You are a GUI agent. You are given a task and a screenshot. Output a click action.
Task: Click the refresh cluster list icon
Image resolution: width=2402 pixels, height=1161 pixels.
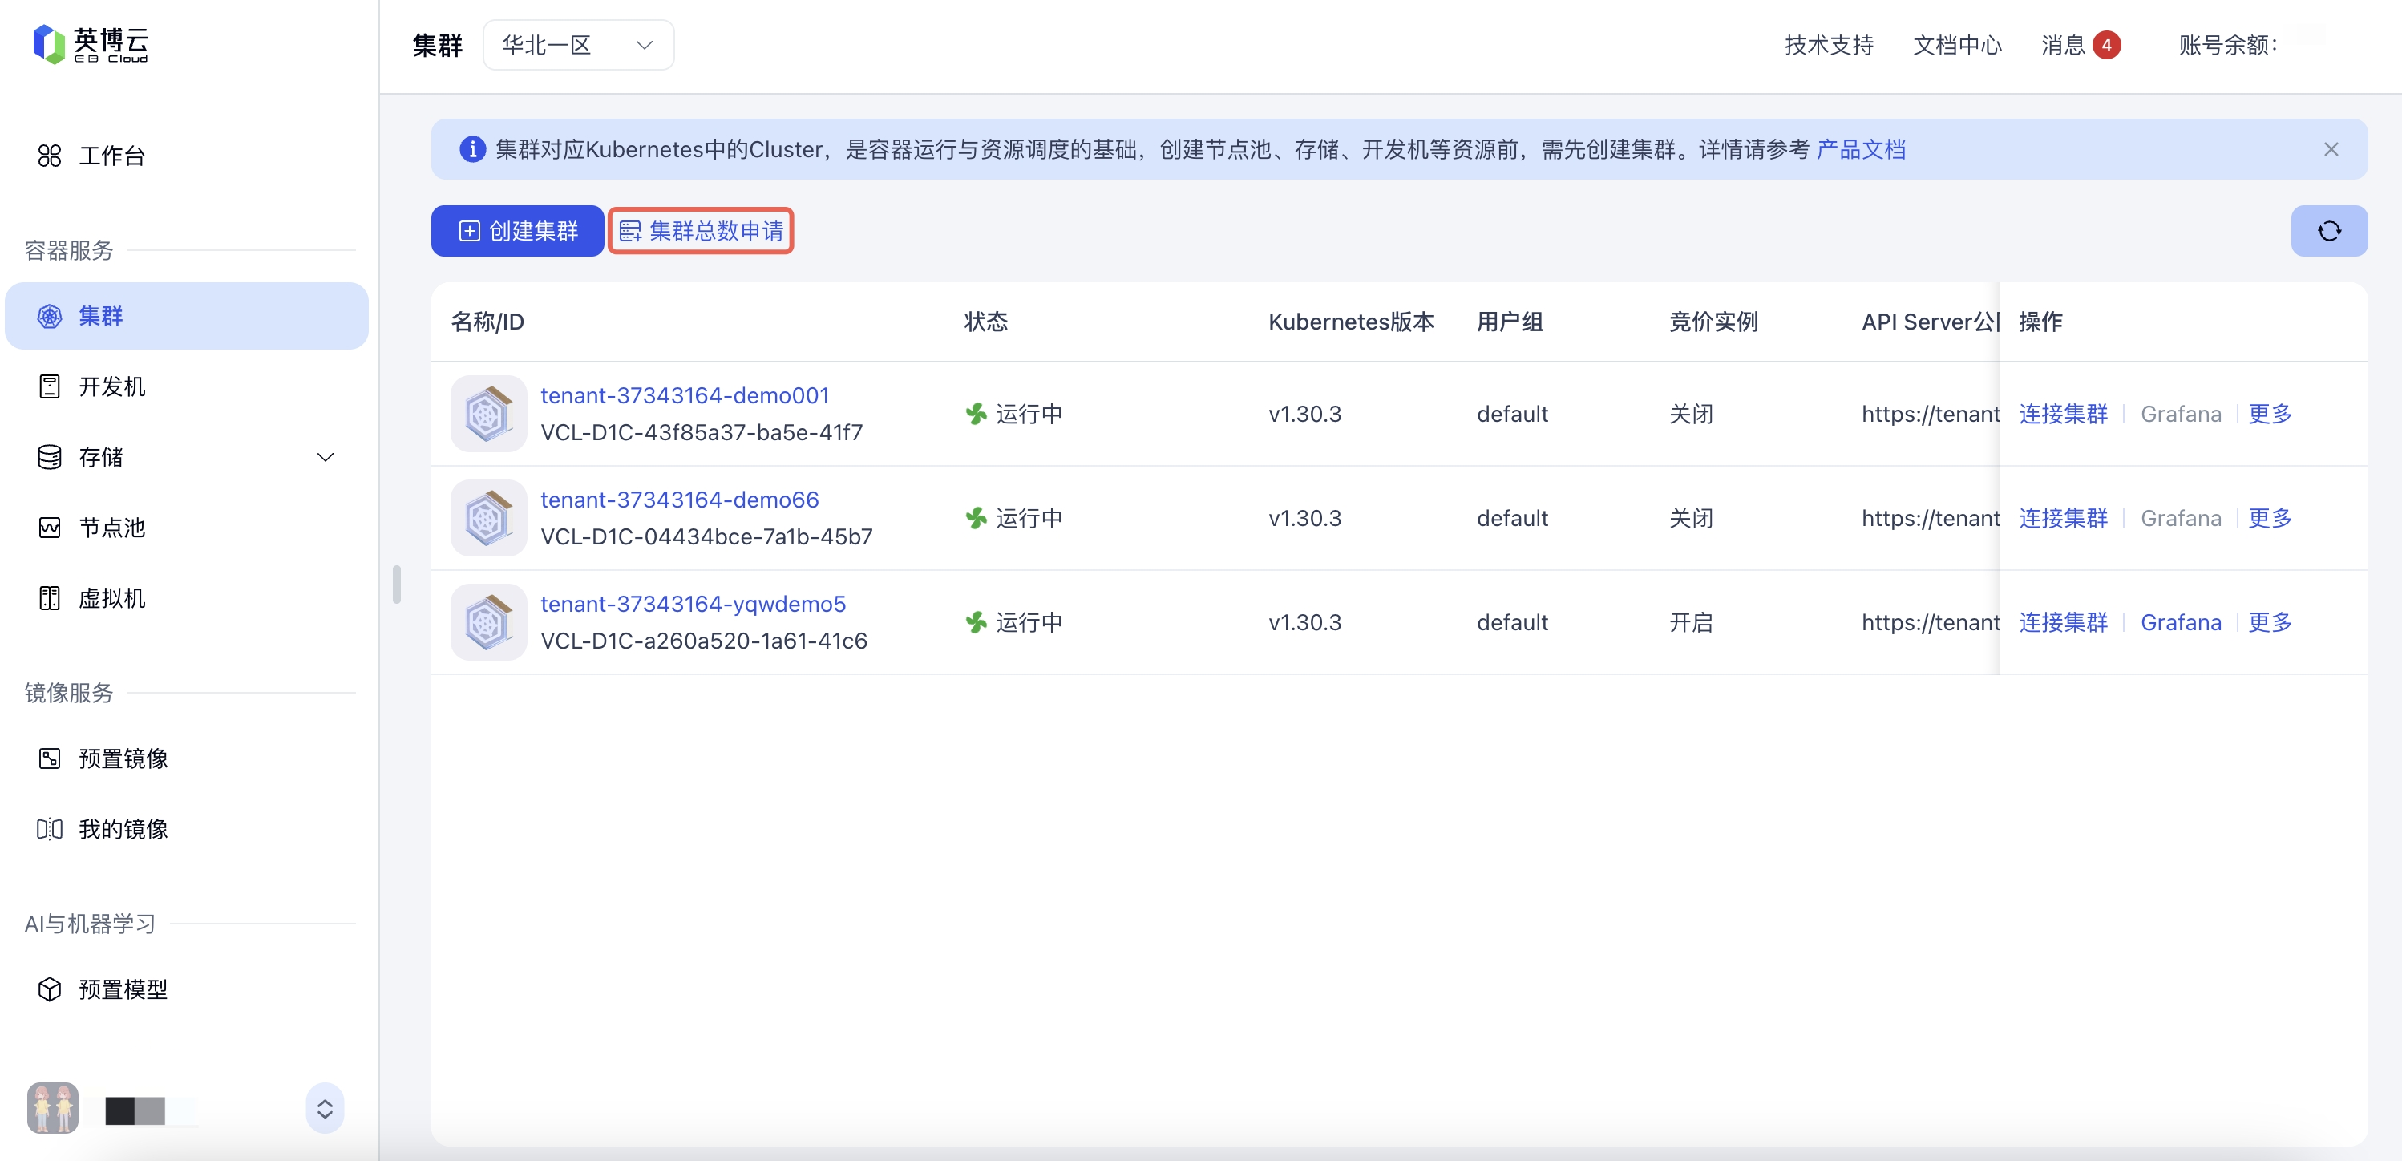[2328, 230]
